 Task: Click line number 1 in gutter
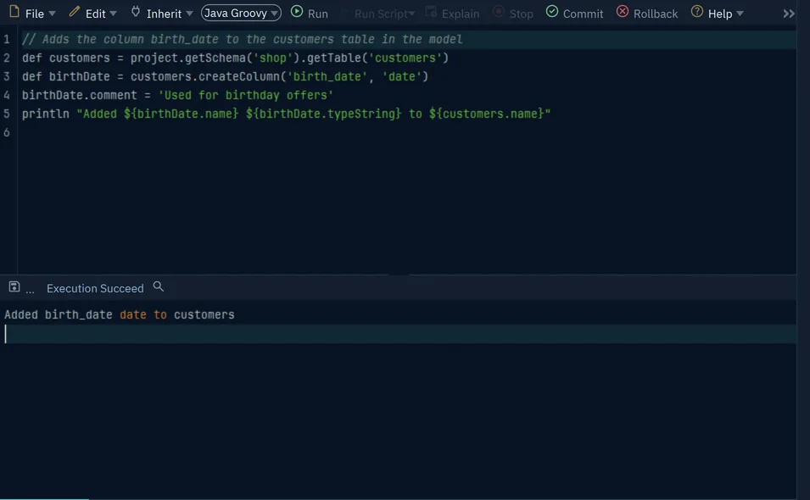(x=7, y=39)
